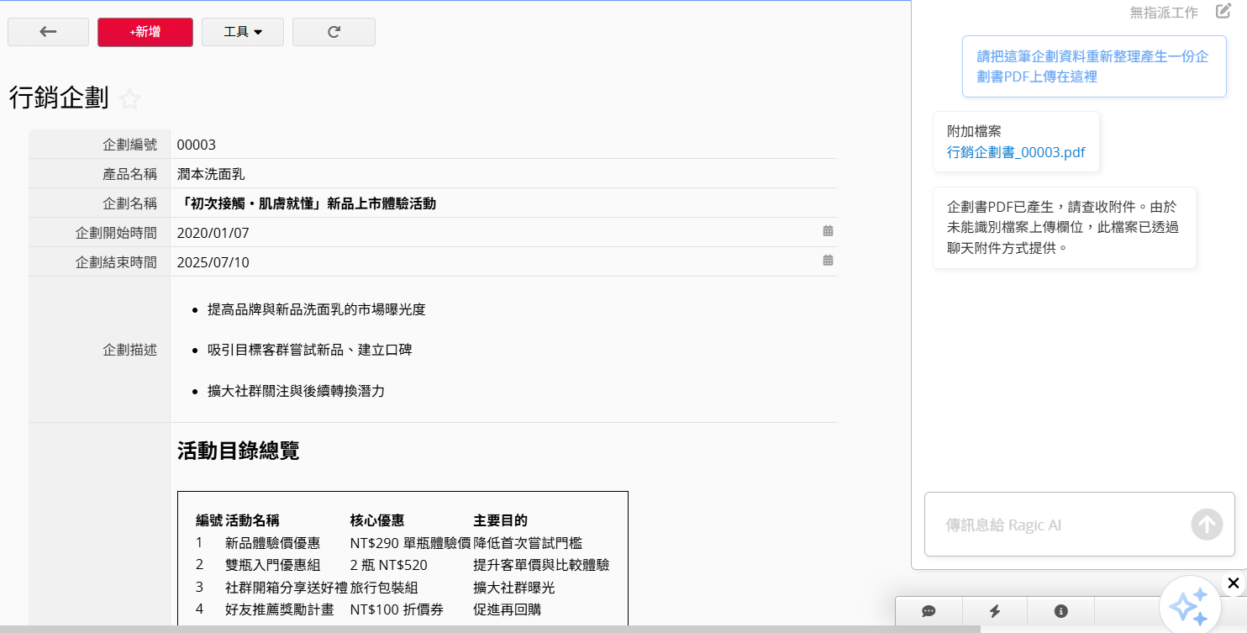Open the info tab at bottom
The width and height of the screenshot is (1247, 633).
click(x=1060, y=611)
